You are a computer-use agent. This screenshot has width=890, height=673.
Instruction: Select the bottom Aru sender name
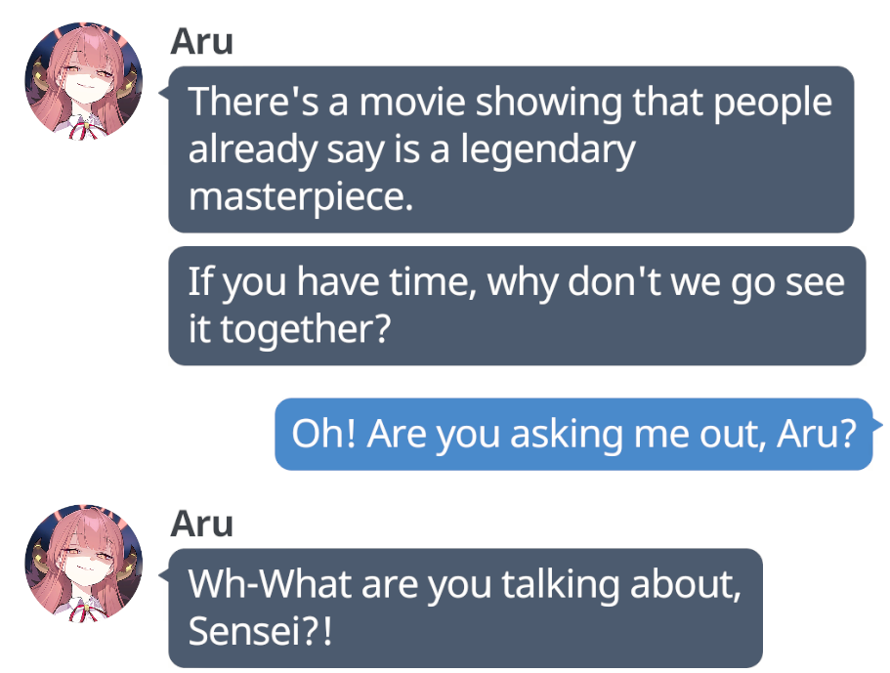coord(201,524)
